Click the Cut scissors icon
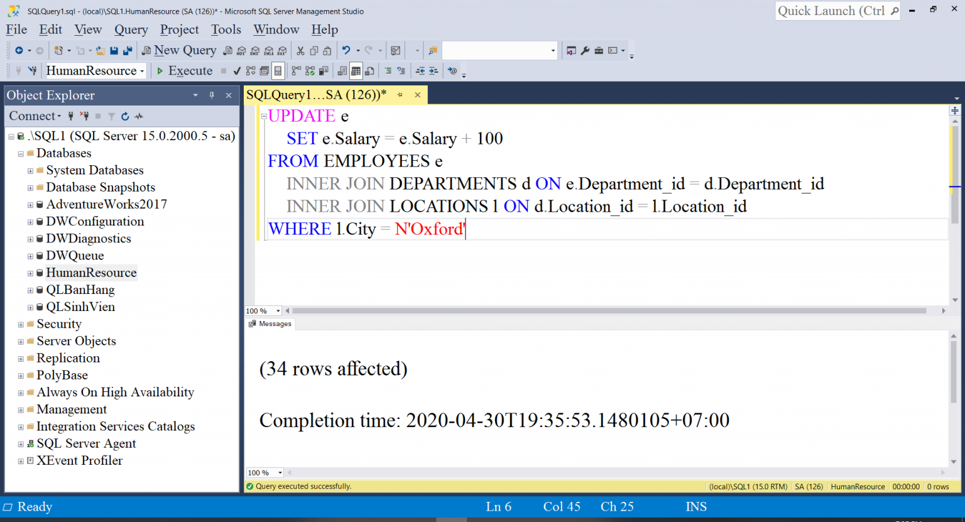Image resolution: width=965 pixels, height=522 pixels. point(300,51)
